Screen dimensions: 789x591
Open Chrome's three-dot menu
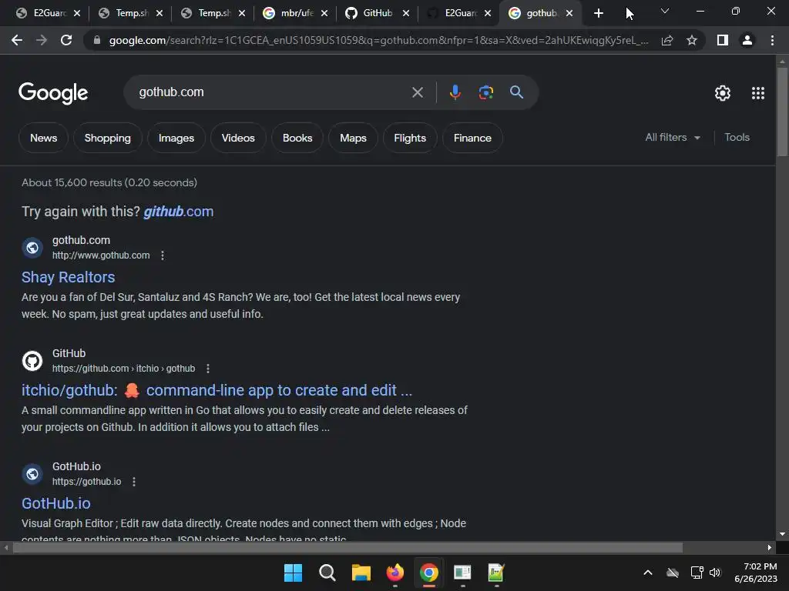[772, 40]
